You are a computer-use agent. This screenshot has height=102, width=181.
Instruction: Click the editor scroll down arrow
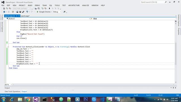(x=176, y=82)
